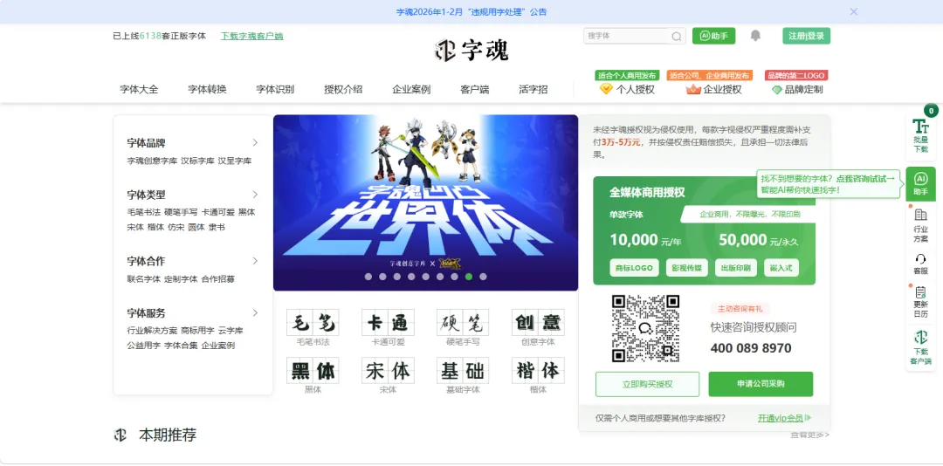Click 行业解决方案 link
This screenshot has height=466, width=943.
coord(152,330)
